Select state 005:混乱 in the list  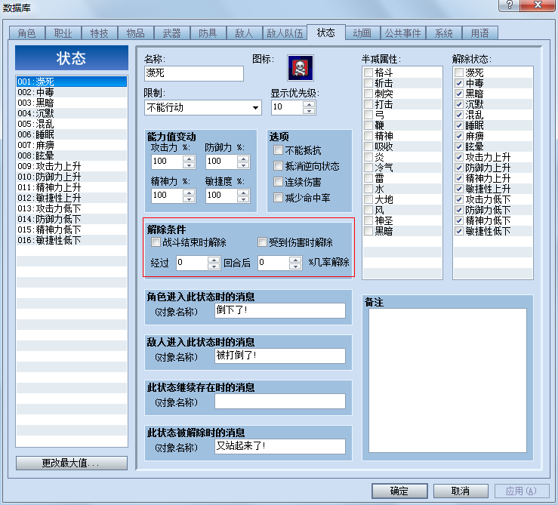point(72,124)
